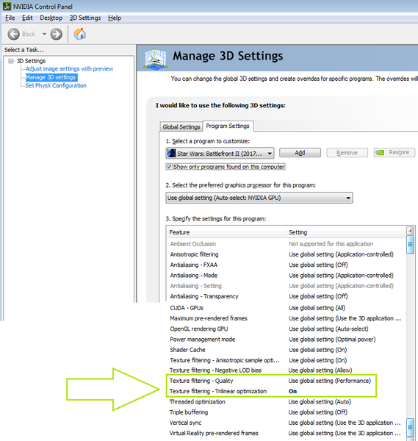The width and height of the screenshot is (418, 441).
Task: Select the Shader Cache row
Action: [286, 350]
